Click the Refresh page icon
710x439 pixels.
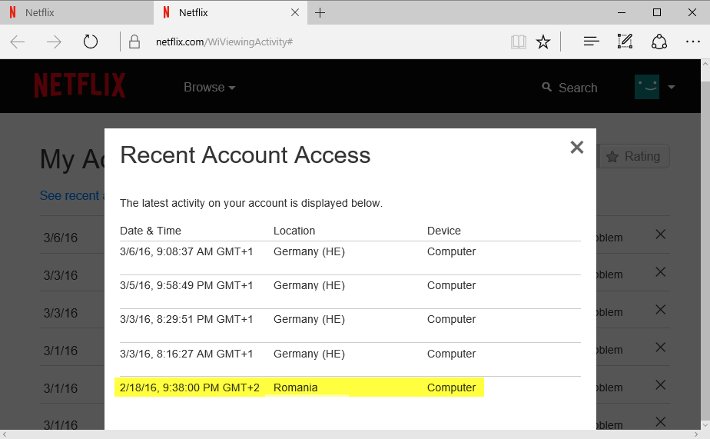(91, 42)
